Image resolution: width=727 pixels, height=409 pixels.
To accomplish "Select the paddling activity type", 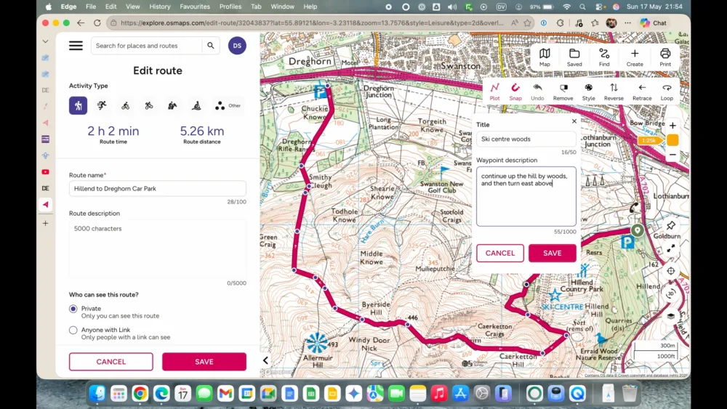I will 196,105.
